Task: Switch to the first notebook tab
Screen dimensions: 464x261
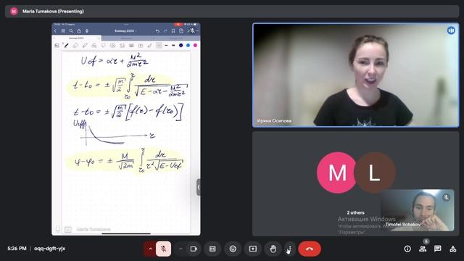Action: pos(76,38)
